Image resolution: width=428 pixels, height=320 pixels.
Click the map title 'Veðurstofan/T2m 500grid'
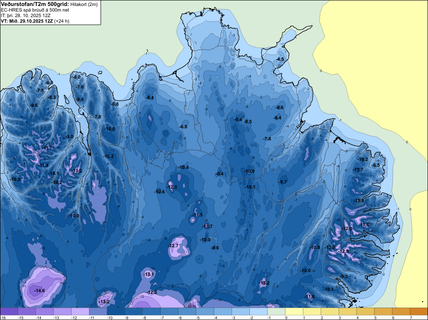click(x=35, y=4)
